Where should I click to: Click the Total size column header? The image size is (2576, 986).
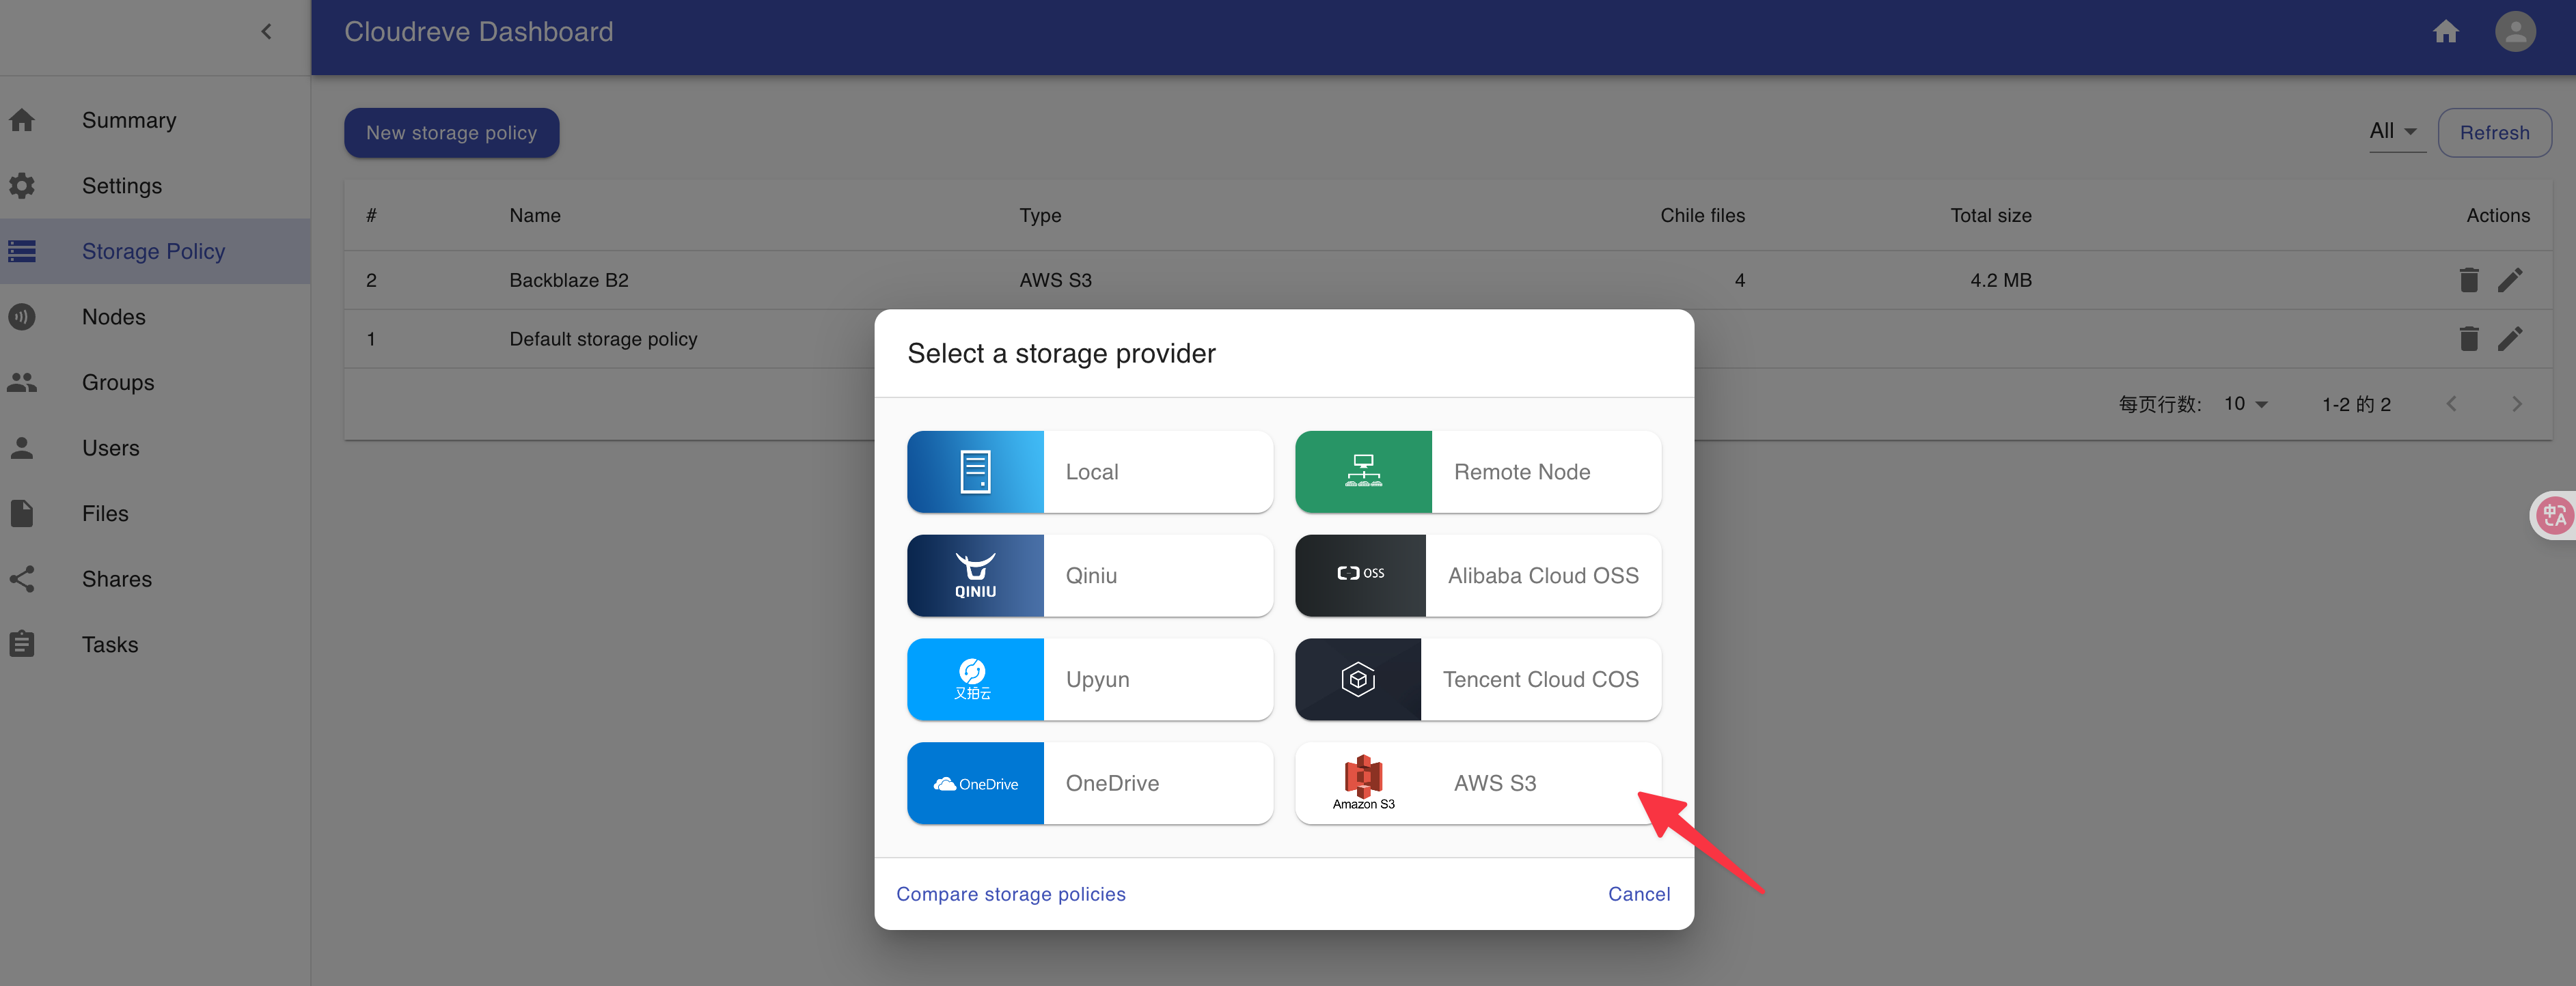[1990, 215]
